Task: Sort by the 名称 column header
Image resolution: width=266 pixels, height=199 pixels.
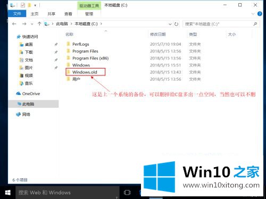Action: click(69, 34)
